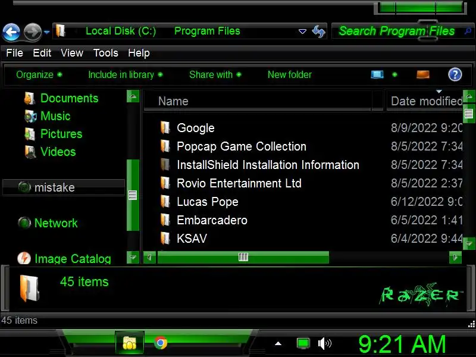This screenshot has height=357, width=476.
Task: Create a New folder
Action: [x=290, y=75]
